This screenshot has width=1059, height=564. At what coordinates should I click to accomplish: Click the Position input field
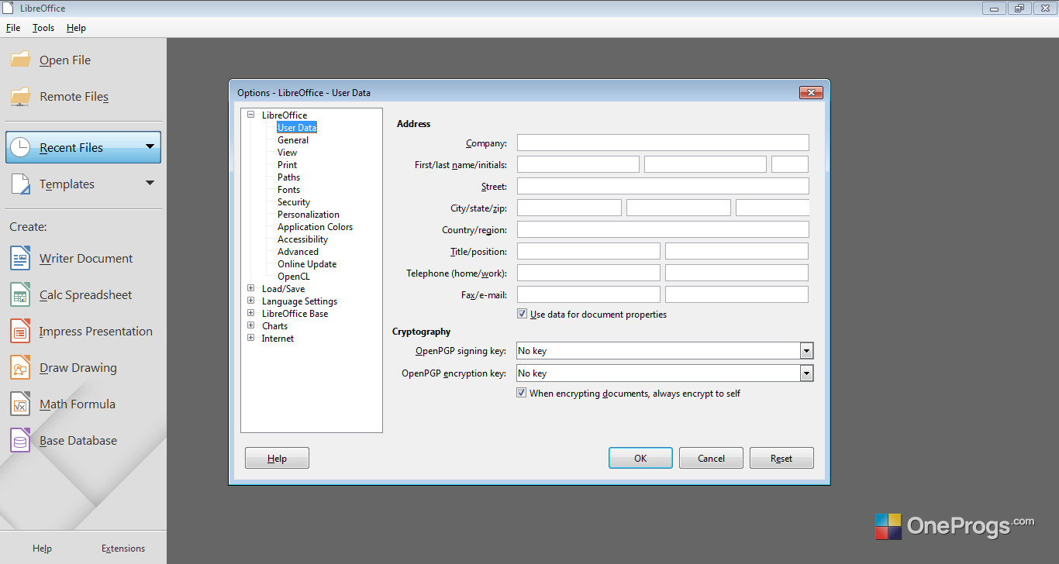[736, 251]
